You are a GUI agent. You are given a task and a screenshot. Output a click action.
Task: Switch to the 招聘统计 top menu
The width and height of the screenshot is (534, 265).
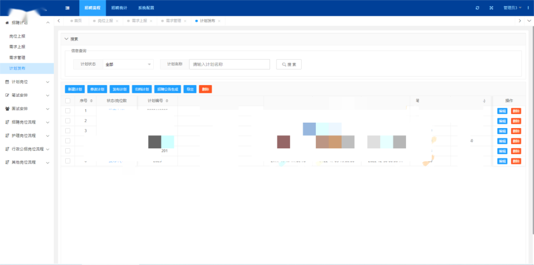(119, 8)
